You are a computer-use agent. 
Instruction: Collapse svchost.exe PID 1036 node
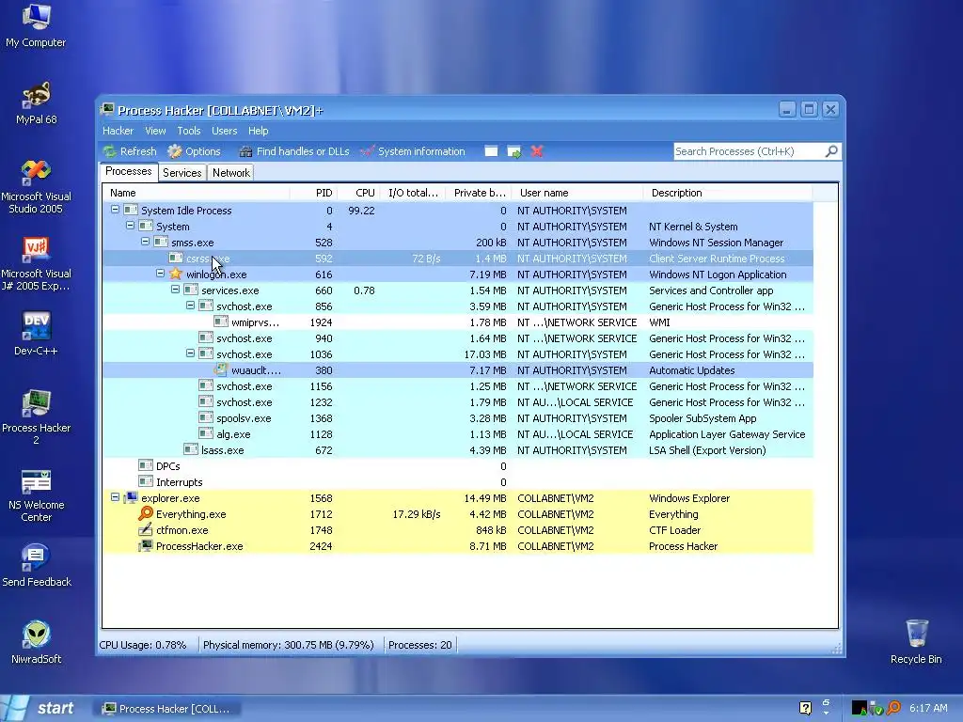click(190, 353)
